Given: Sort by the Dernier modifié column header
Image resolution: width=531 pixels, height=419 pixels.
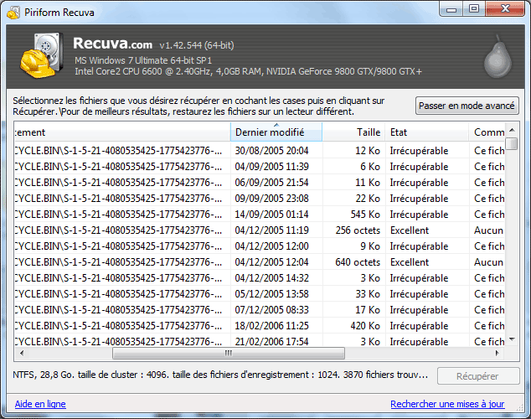Looking at the screenshot, I should click(x=276, y=132).
